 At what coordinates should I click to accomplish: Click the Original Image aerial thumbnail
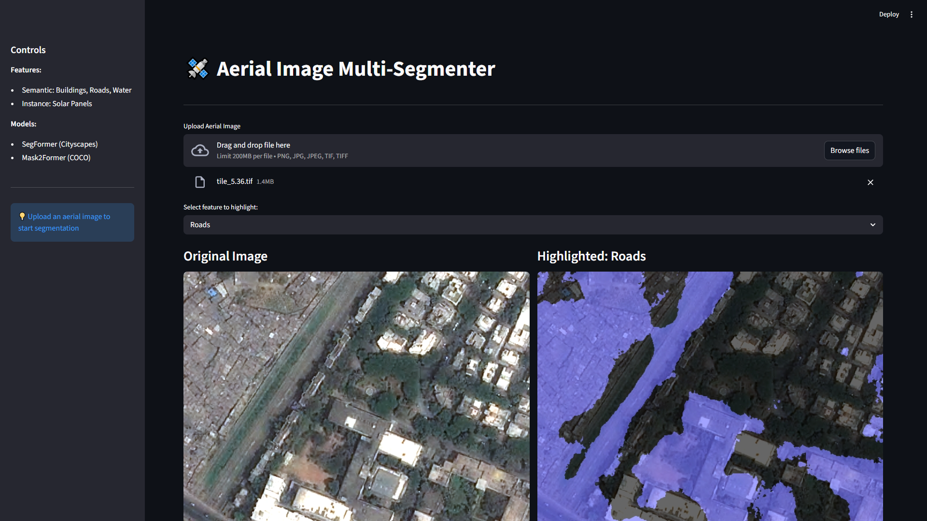[356, 396]
